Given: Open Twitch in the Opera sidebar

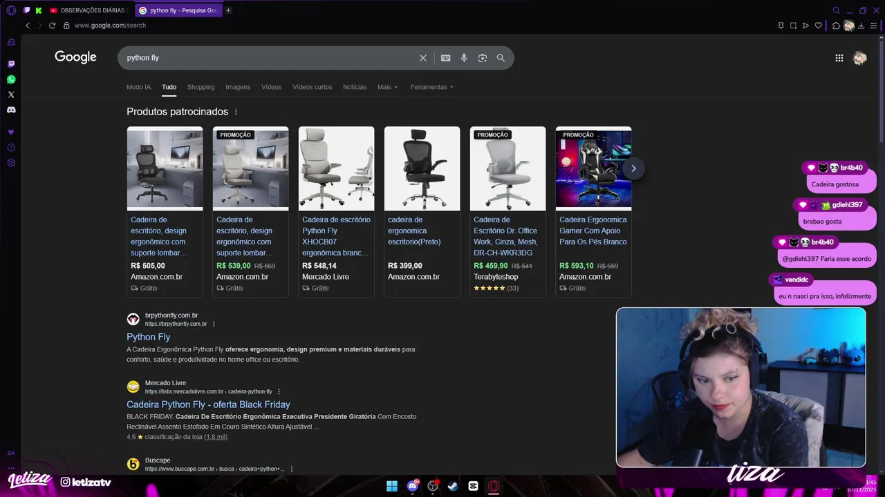Looking at the screenshot, I should click(x=11, y=64).
